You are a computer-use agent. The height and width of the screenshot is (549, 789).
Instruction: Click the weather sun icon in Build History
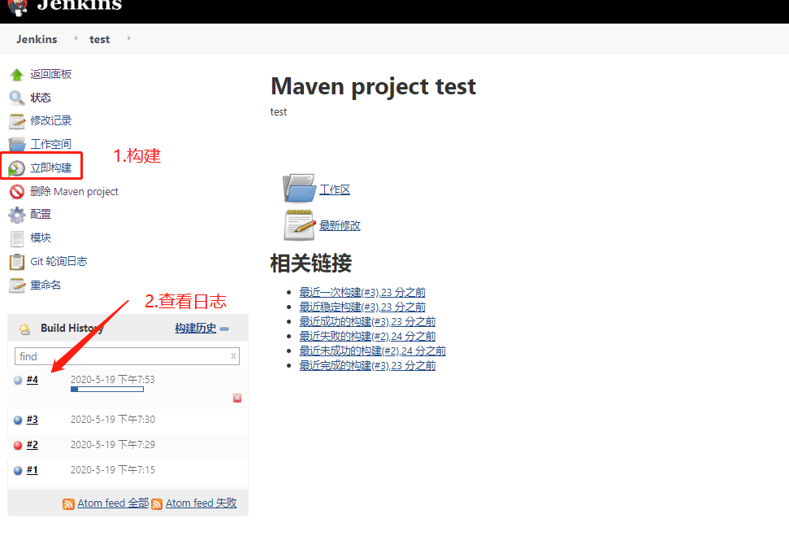(24, 329)
